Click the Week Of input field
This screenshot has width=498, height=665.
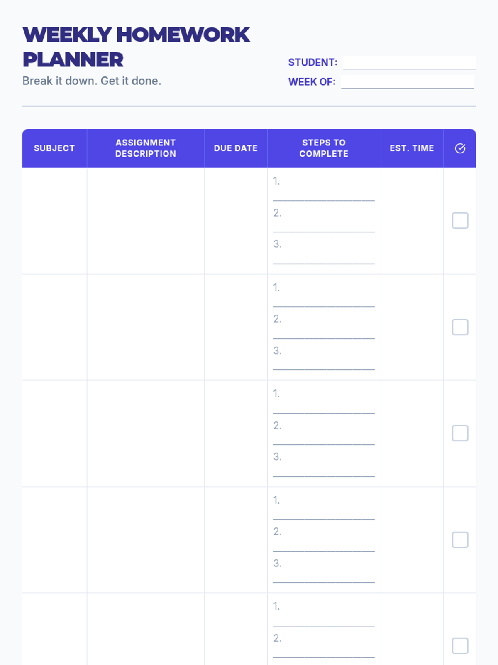[407, 81]
